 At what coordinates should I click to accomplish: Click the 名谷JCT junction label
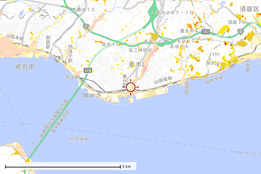pos(188,41)
